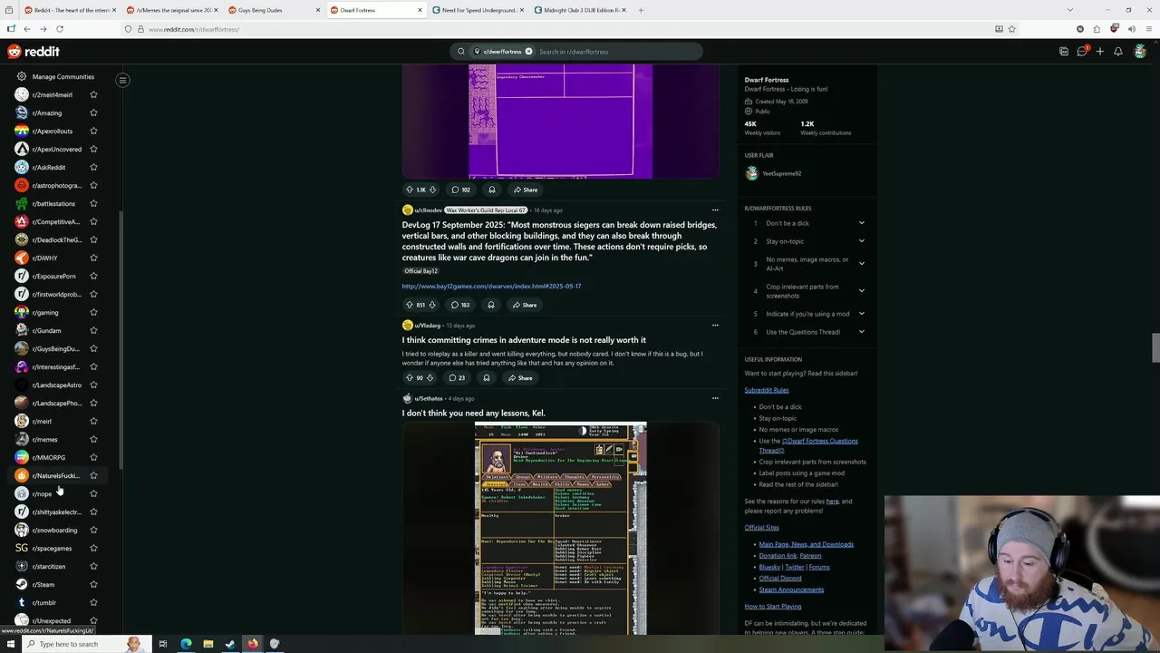This screenshot has height=653, width=1160.
Task: Open a new browser tab
Action: pos(641,10)
